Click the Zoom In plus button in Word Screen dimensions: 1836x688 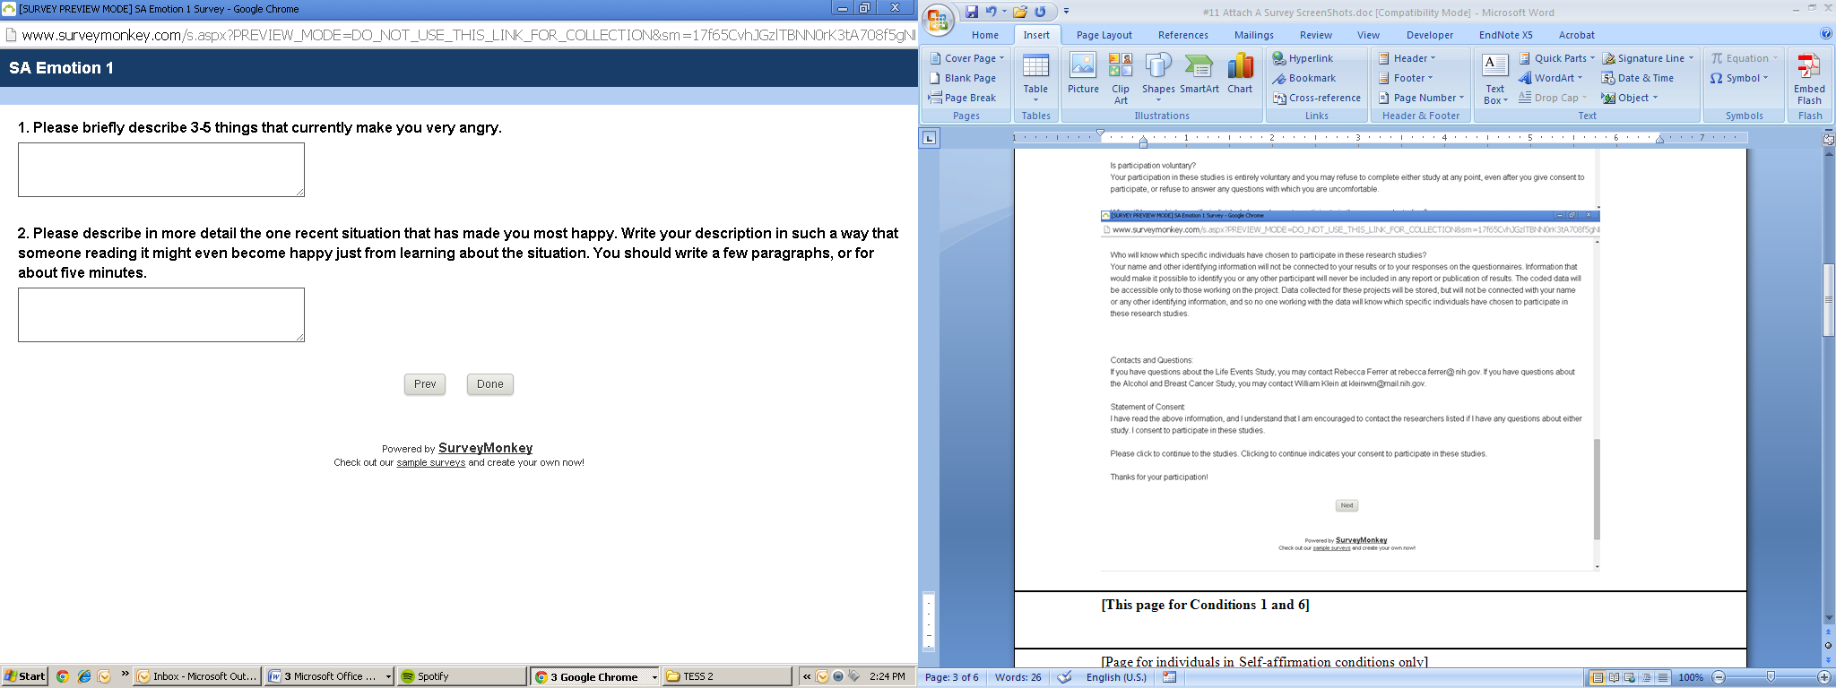pyautogui.click(x=1823, y=677)
